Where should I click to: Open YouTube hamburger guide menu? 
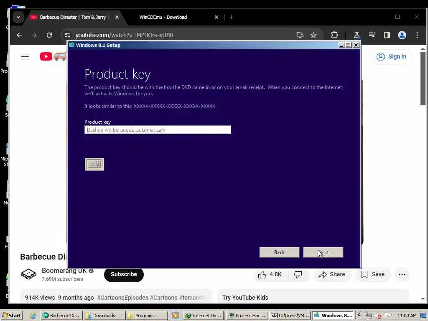pyautogui.click(x=25, y=56)
